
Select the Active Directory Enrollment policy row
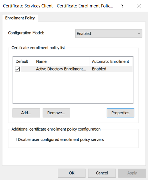click(73, 69)
